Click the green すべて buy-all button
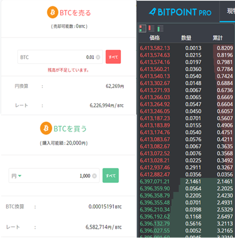Viewport: 235px width, 238px height. click(x=111, y=175)
